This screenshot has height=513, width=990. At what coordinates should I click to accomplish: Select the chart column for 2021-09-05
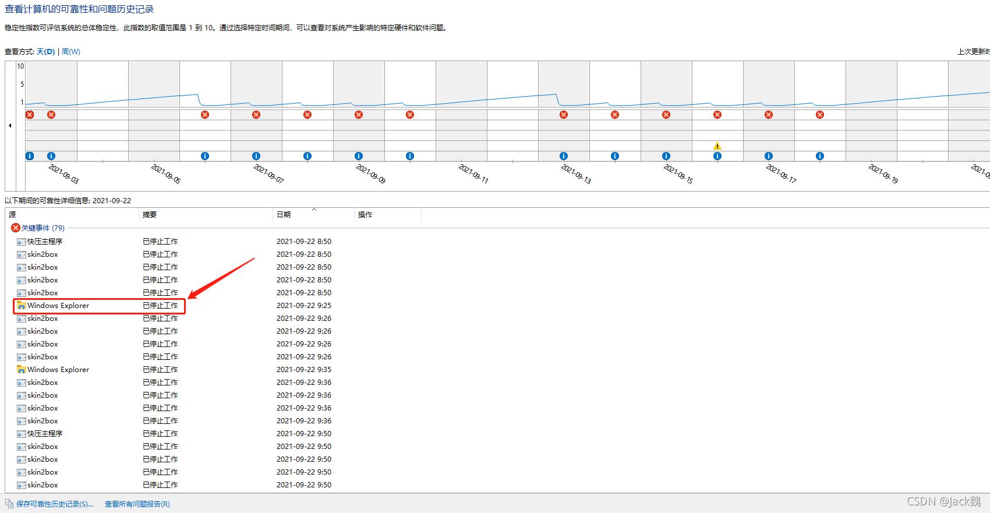click(x=154, y=111)
